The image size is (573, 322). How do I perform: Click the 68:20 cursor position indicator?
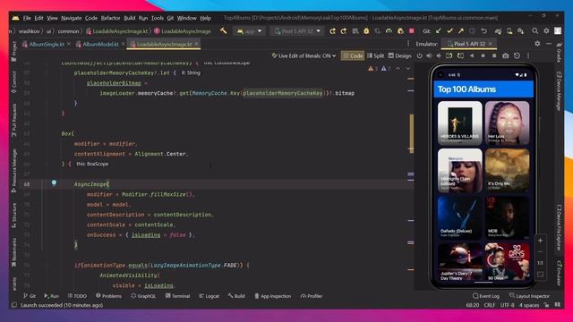[472, 305]
